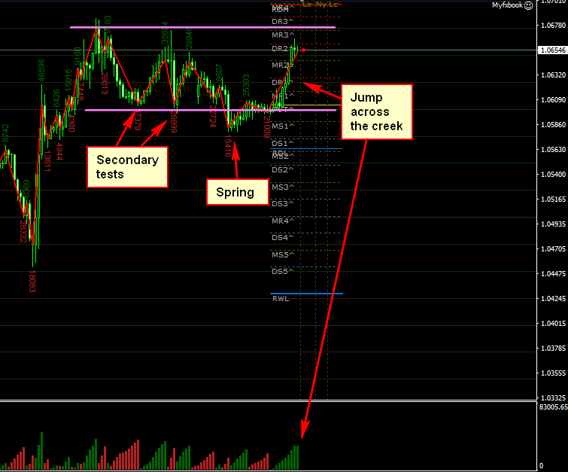Image resolution: width=568 pixels, height=472 pixels.
Task: Select the DS4^ pivot label
Action: coord(283,237)
